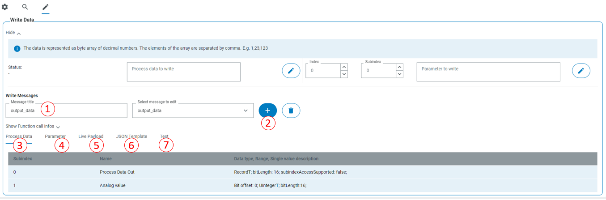This screenshot has width=606, height=200.
Task: Click the pencil button to write parameter
Action: coord(581,71)
